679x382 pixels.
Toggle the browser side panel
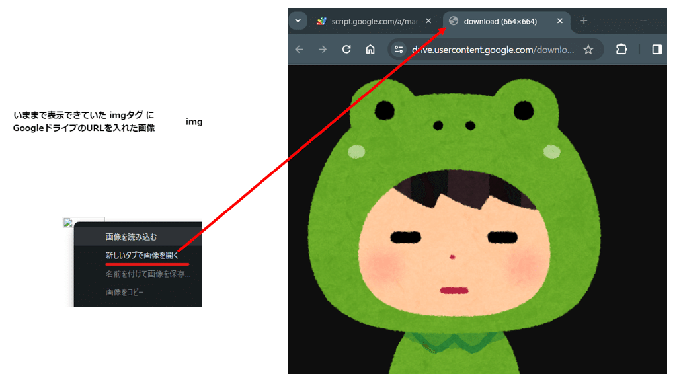(657, 50)
